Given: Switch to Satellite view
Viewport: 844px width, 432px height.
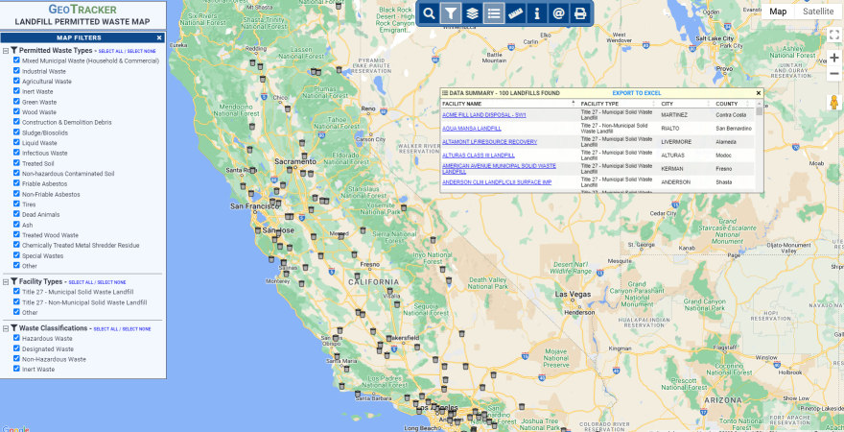Looking at the screenshot, I should tap(818, 12).
